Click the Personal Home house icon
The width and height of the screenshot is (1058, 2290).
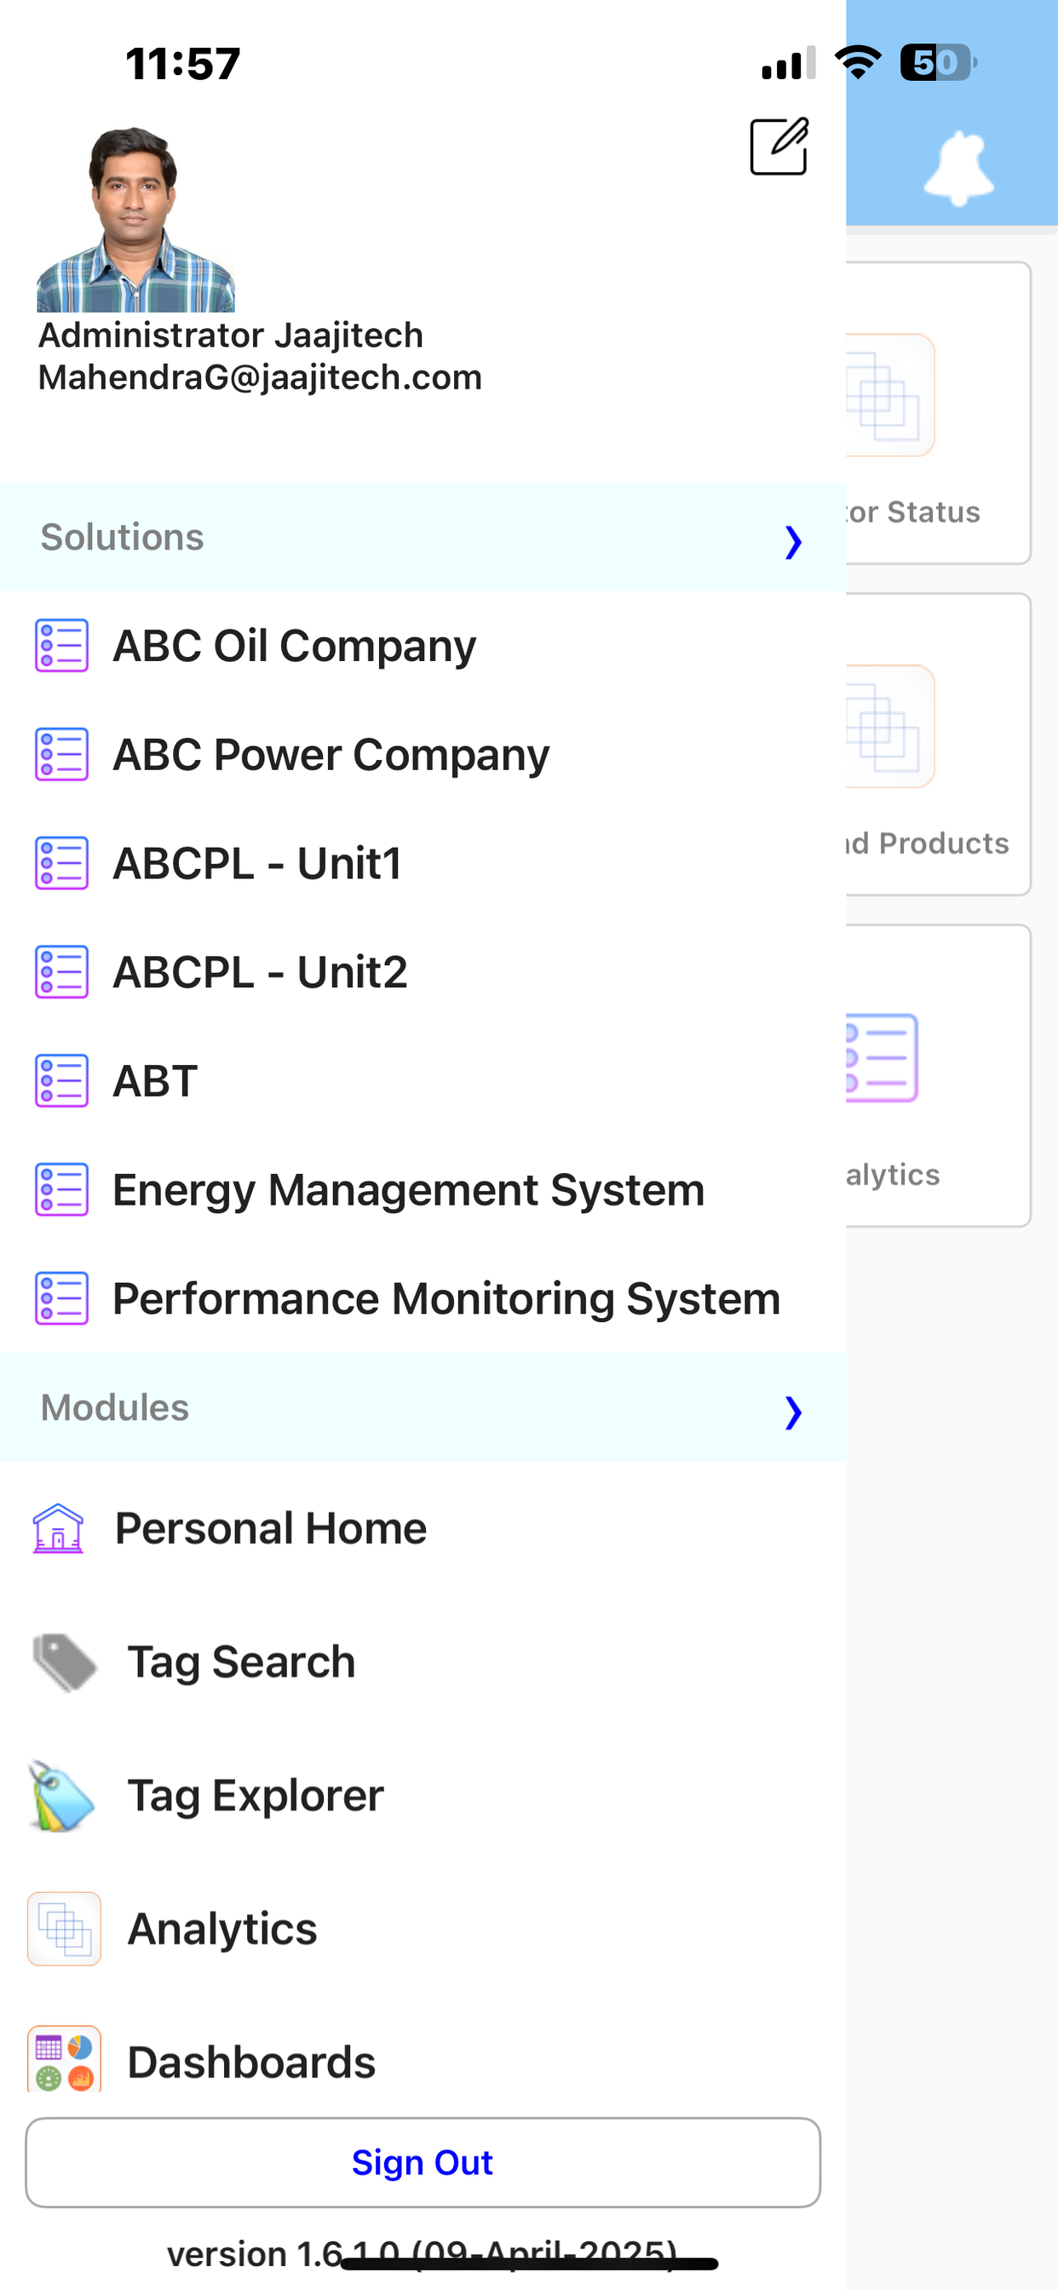coord(58,1528)
